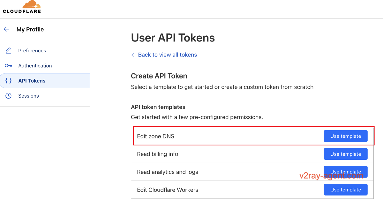This screenshot has height=199, width=383.
Task: Click the User API Tokens heading
Action: 173,38
